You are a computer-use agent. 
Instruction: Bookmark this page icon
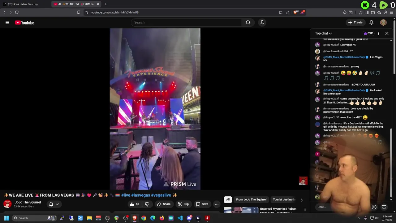79,12
